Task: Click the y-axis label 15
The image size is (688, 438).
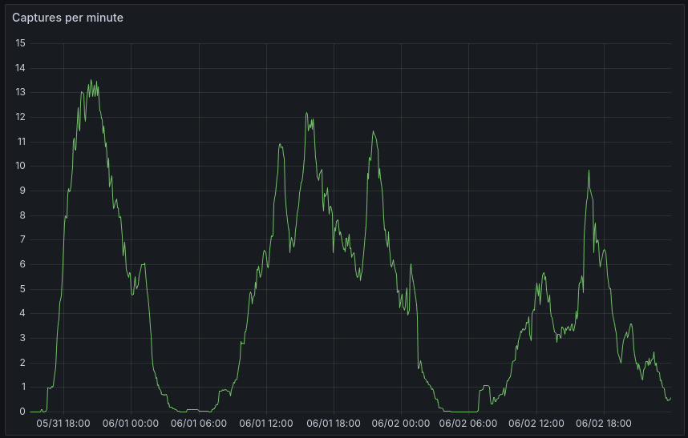Action: coord(20,43)
